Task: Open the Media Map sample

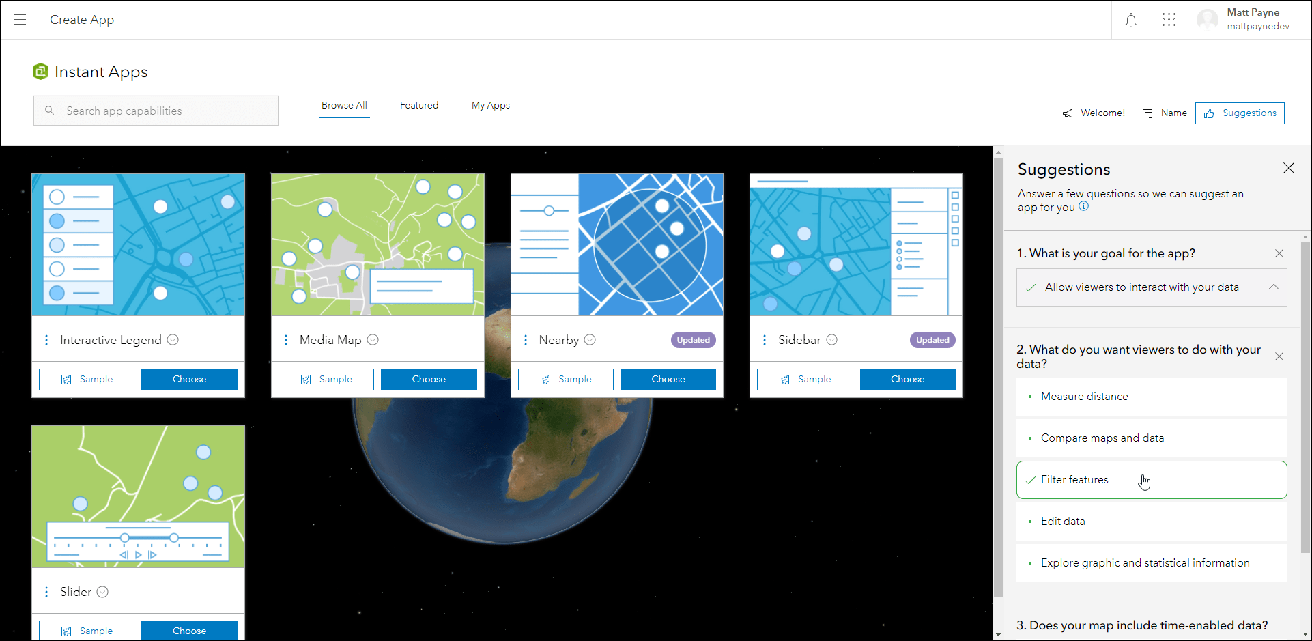Action: (x=326, y=380)
